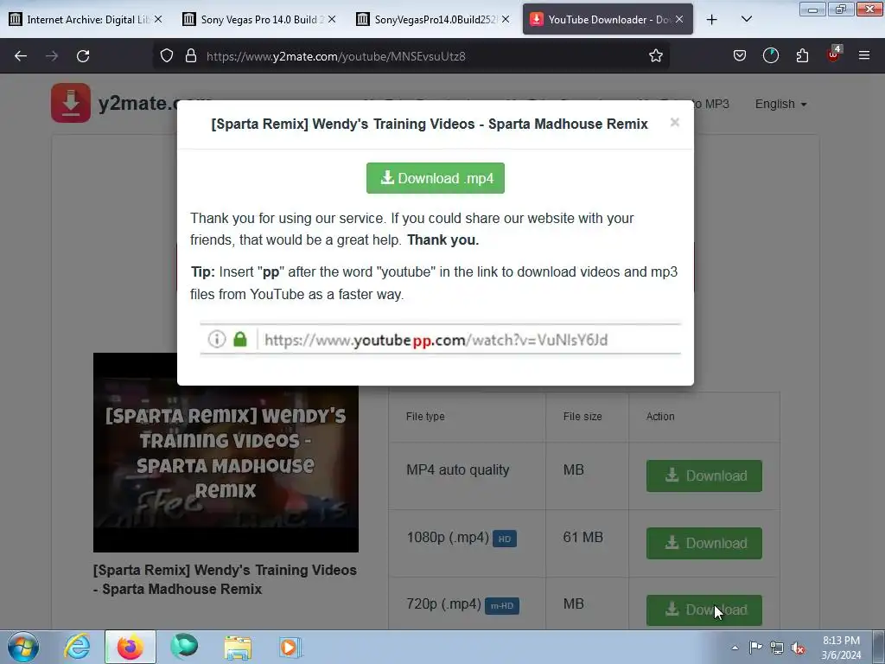Close the Sony Vegas Pro 14.0 tab

click(x=332, y=20)
